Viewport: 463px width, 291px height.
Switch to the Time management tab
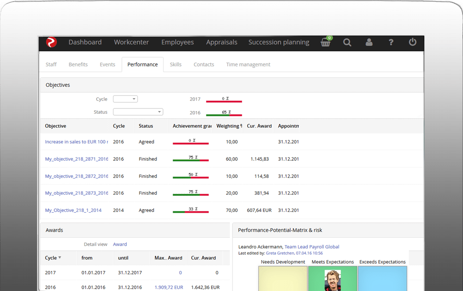point(248,64)
